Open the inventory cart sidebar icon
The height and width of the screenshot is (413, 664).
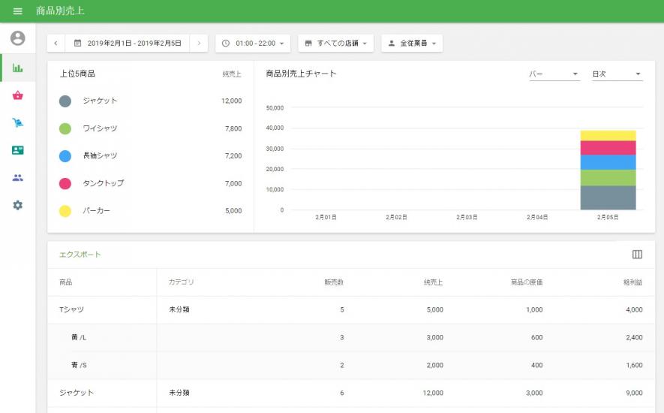18,122
